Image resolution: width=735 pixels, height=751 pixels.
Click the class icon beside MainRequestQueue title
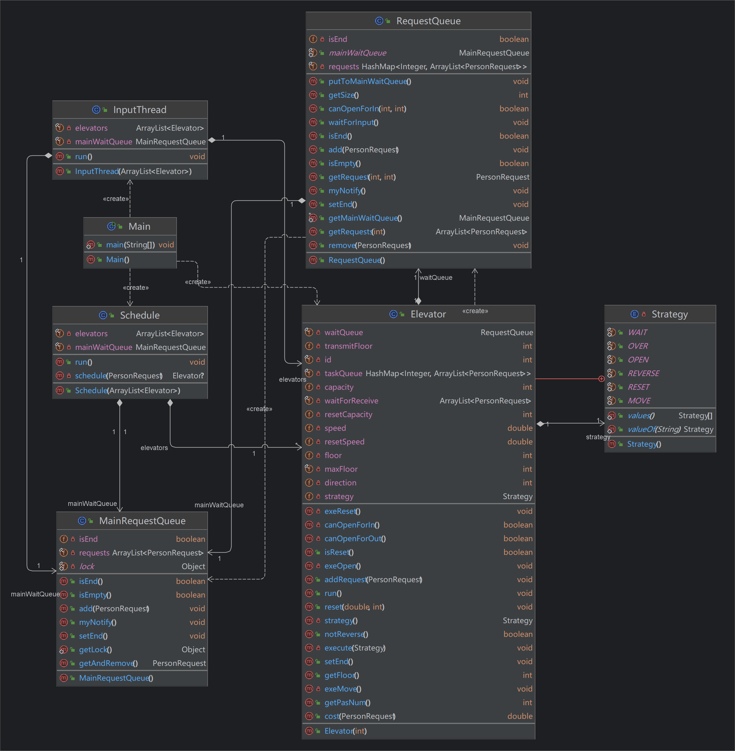coord(82,521)
